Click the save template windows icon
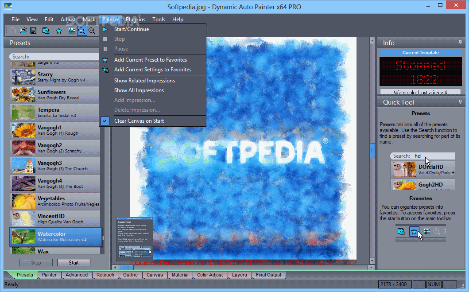This screenshot has width=469, height=292. [x=46, y=31]
